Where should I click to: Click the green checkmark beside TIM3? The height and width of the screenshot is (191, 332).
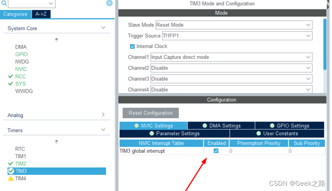11,171
